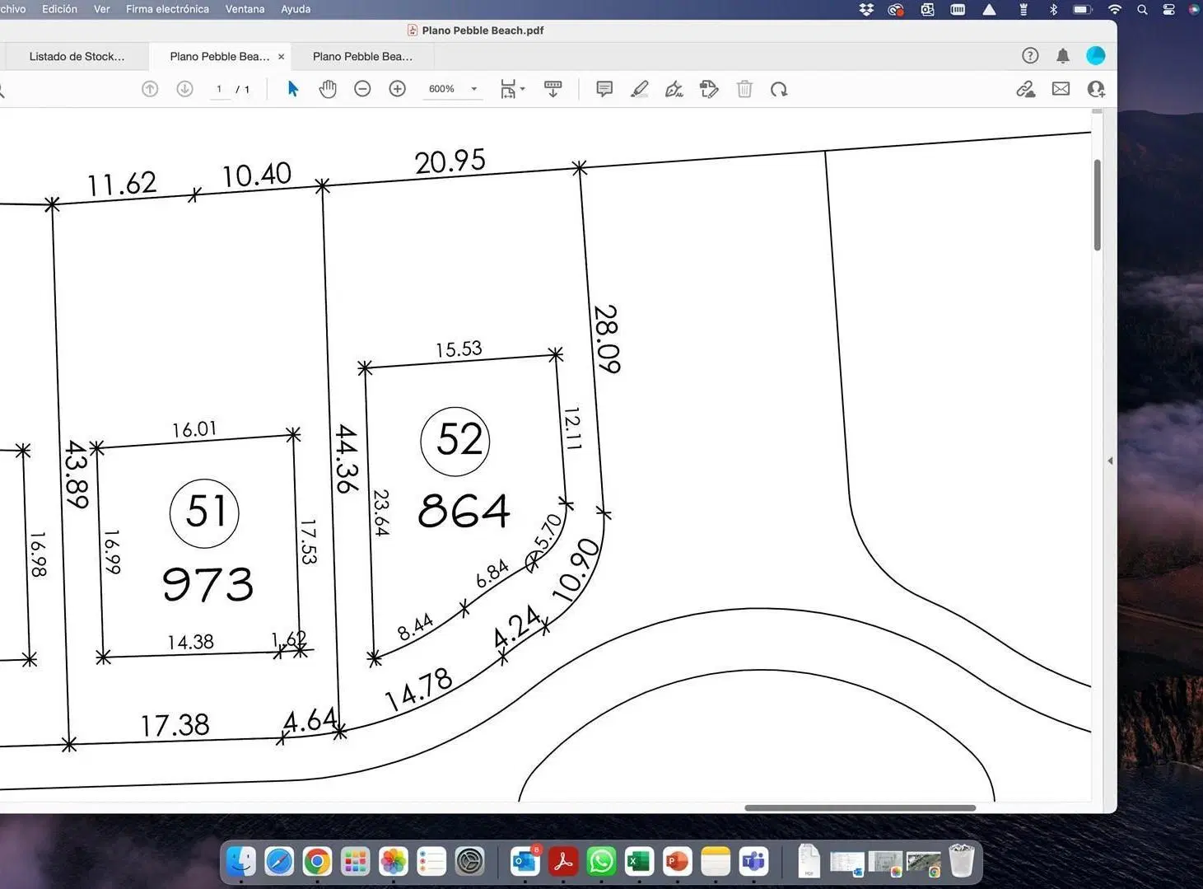Open the Edición menu
Image resolution: width=1203 pixels, height=889 pixels.
[59, 9]
